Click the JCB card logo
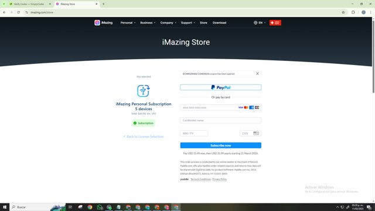 [x=257, y=108]
